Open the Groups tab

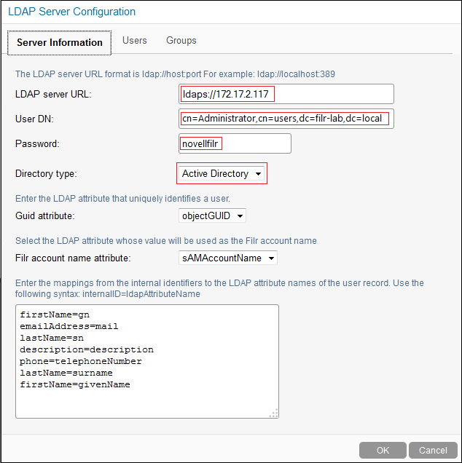[x=181, y=41]
